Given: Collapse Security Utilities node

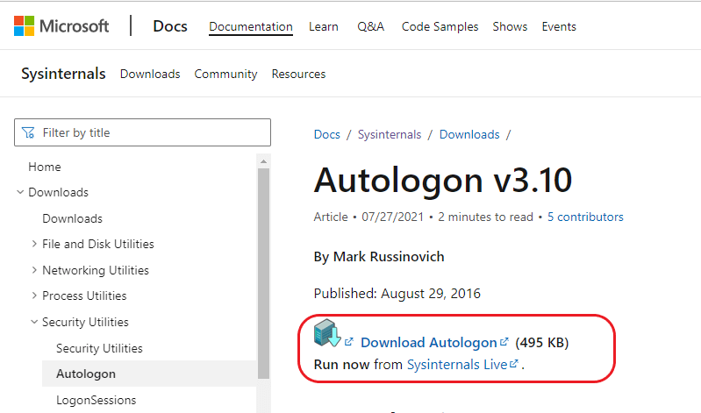Looking at the screenshot, I should 34,322.
